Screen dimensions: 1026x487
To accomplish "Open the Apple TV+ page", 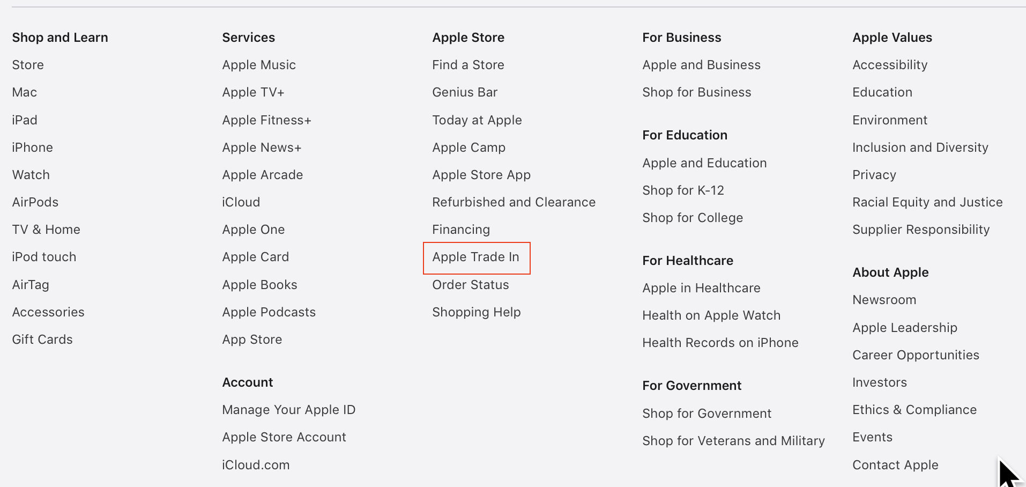I will [253, 92].
